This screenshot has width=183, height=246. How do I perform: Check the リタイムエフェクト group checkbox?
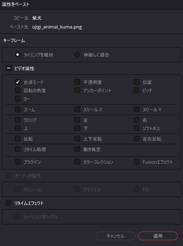coord(8,203)
